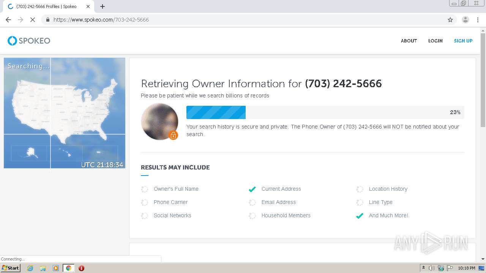This screenshot has width=486, height=273.
Task: Click the Phone Carrier loading spinner
Action: tap(145, 202)
